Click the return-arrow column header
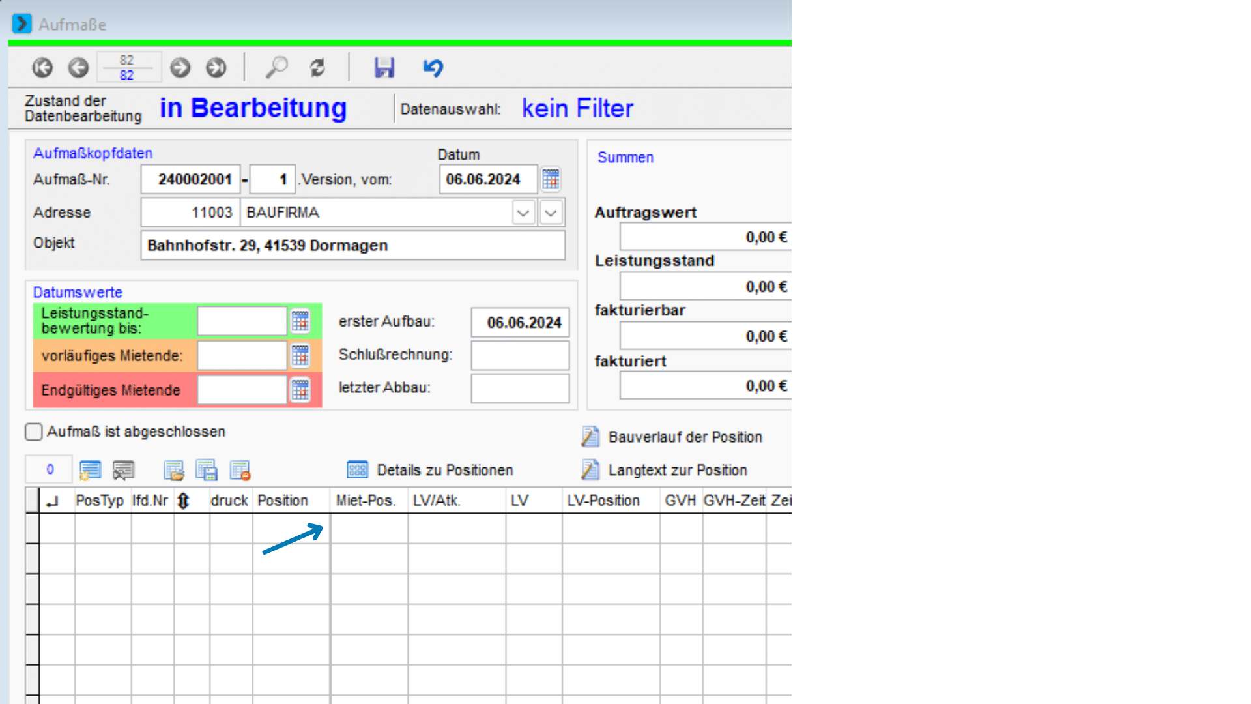The width and height of the screenshot is (1251, 704). pos(53,501)
